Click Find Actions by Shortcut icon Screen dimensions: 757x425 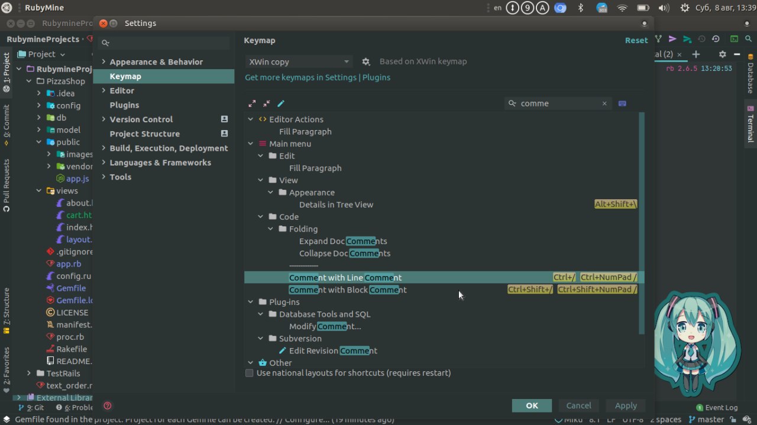[x=622, y=103]
